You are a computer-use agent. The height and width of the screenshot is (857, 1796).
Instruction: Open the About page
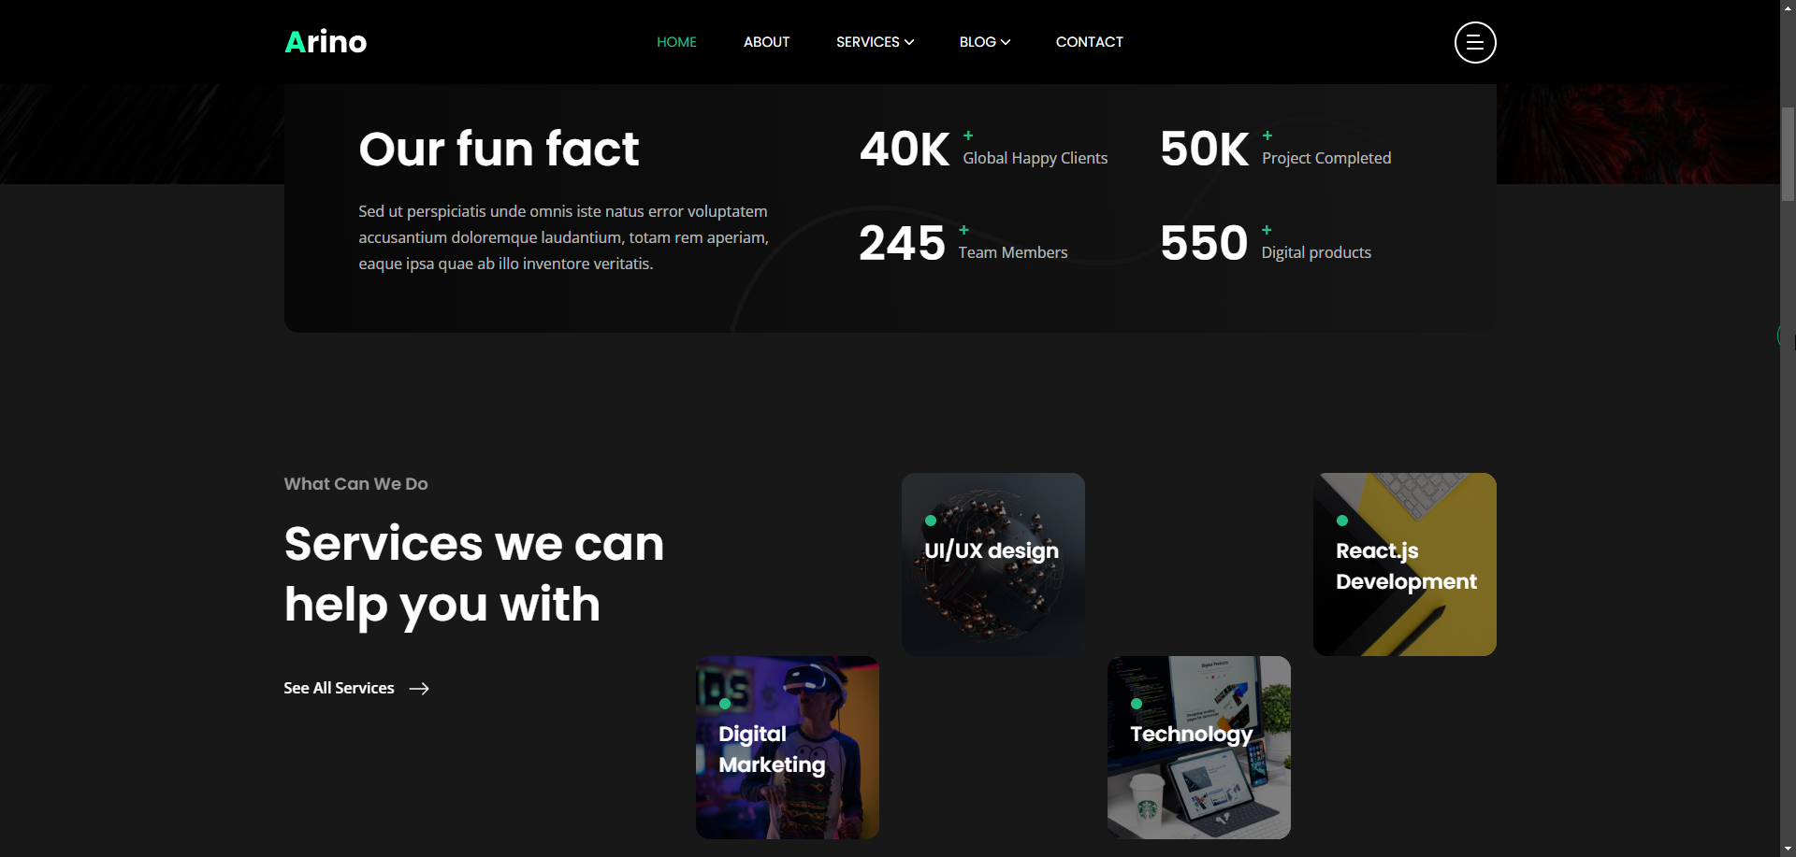tap(766, 42)
